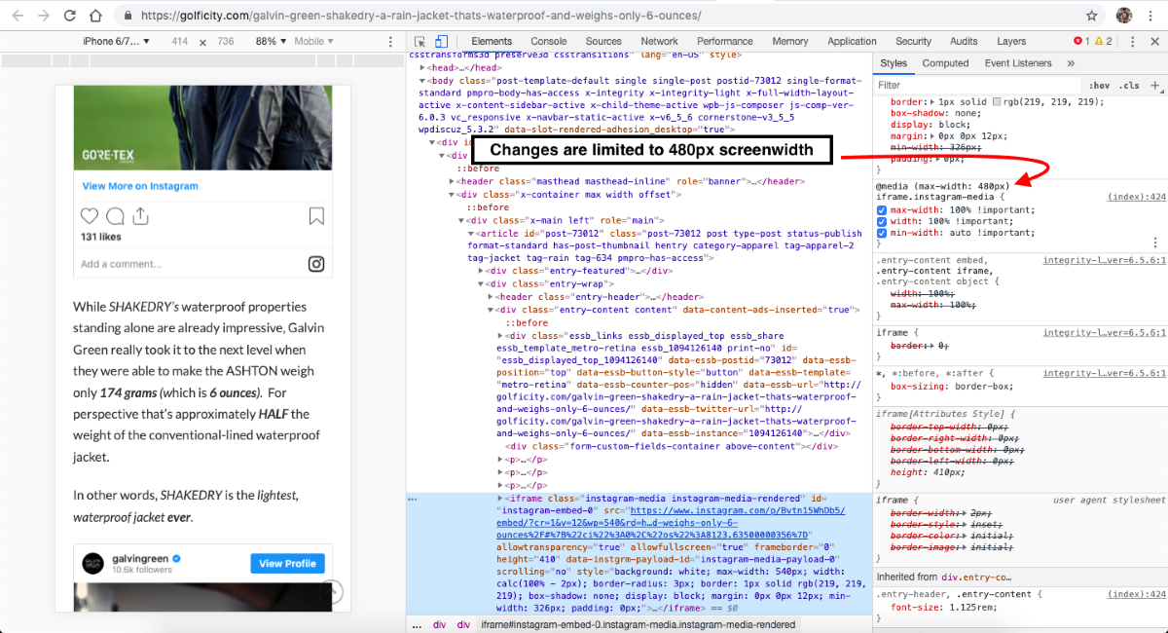Toggle the :hov element state panel
Image resolution: width=1168 pixels, height=633 pixels.
(x=1100, y=86)
